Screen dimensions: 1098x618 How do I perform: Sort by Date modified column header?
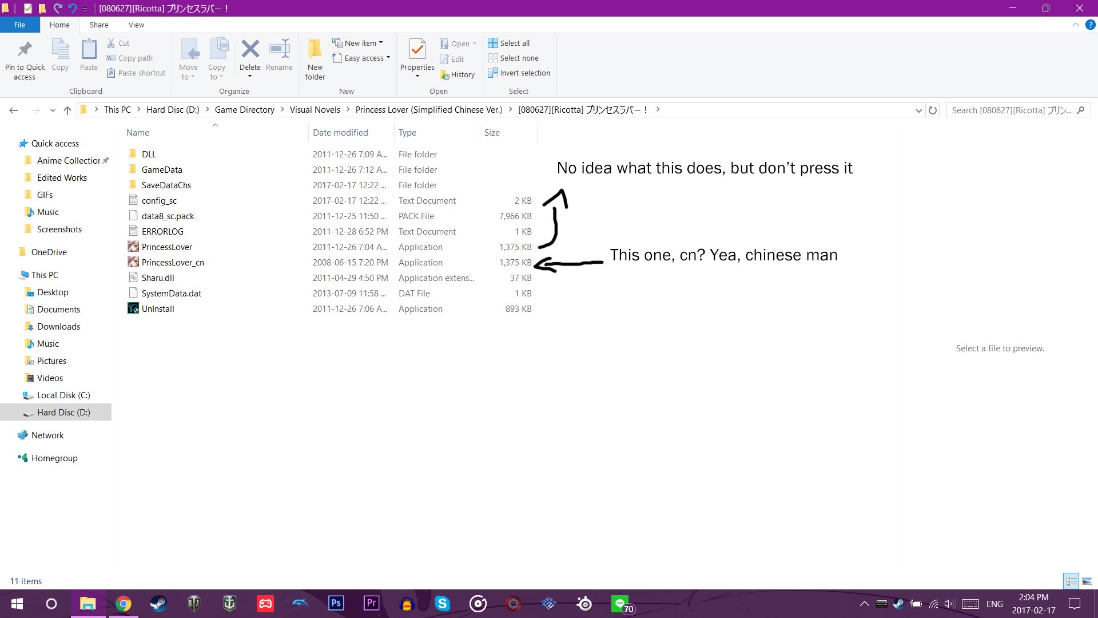[x=340, y=133]
